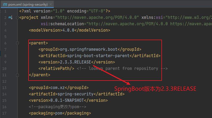Click line number 17 in gutter
Image resolution: width=212 pixels, height=118 pixels.
pyautogui.click(x=4, y=113)
